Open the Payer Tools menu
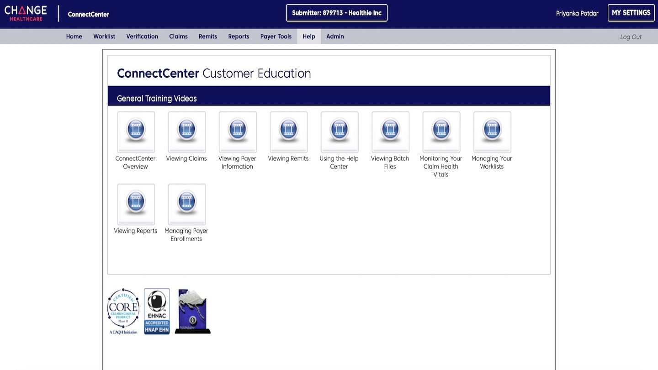 (x=276, y=37)
